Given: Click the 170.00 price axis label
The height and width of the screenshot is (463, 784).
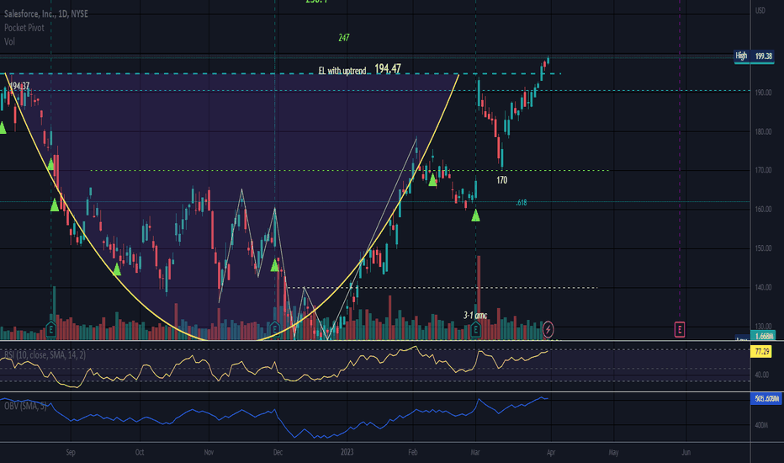Looking at the screenshot, I should 763,170.
